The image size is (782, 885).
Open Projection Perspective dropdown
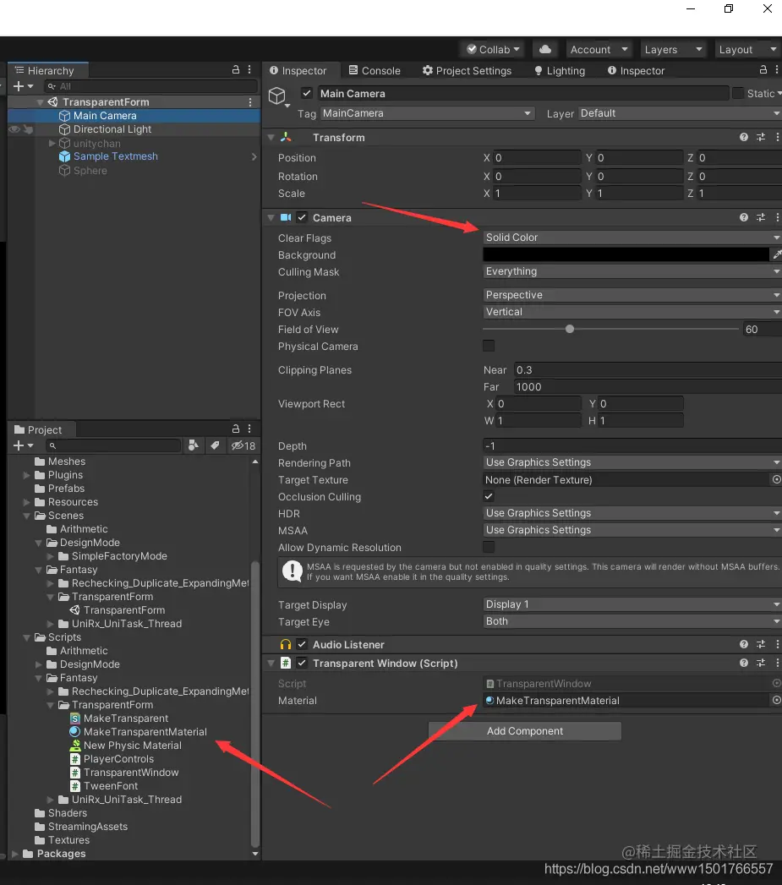click(632, 295)
